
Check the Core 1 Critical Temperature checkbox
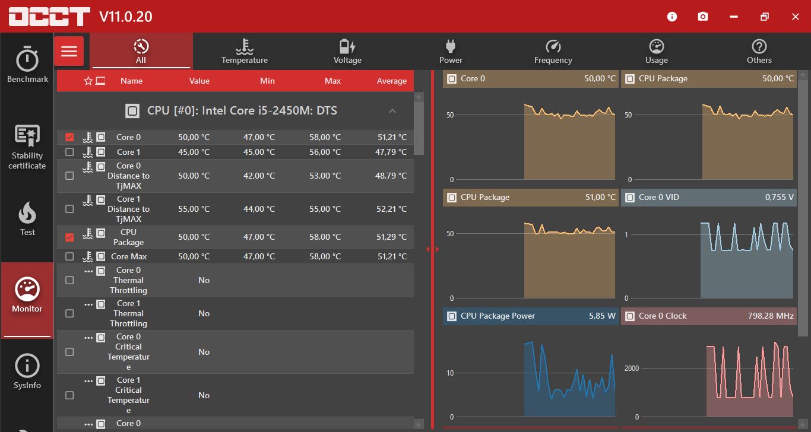69,395
